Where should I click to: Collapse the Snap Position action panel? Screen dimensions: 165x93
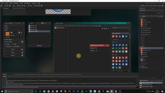click(x=90, y=45)
